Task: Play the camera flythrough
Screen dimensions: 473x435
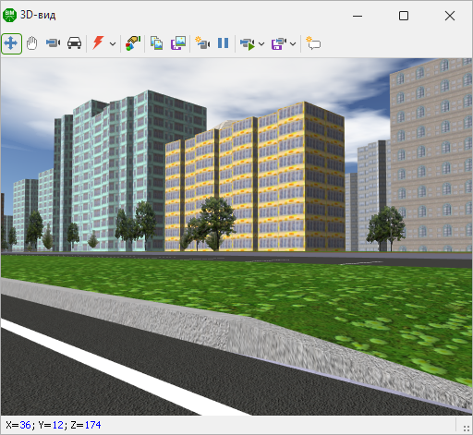Action: (248, 44)
